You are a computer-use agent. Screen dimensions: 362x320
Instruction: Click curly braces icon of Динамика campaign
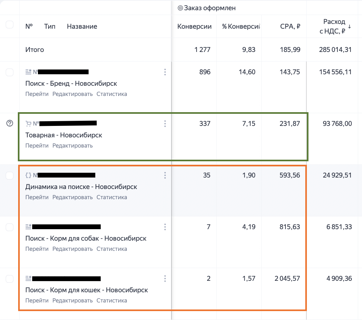click(x=28, y=175)
